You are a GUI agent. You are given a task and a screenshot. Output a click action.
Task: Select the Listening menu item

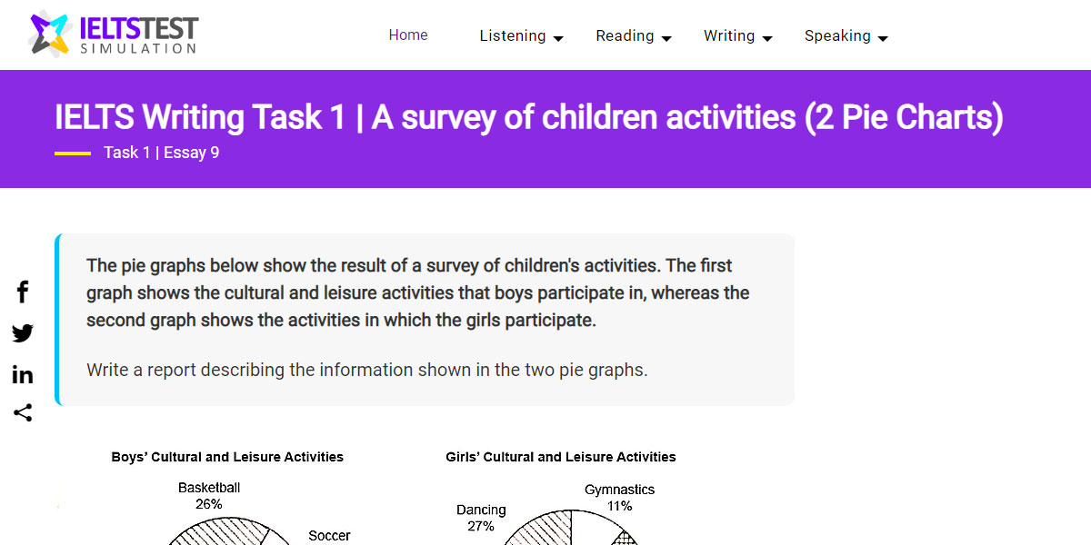(x=513, y=35)
